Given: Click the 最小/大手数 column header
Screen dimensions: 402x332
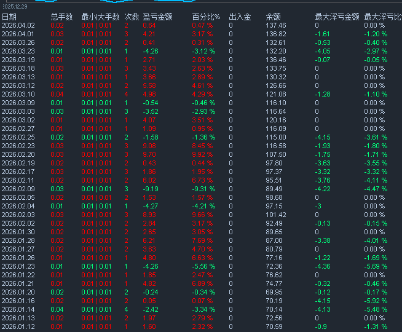Looking at the screenshot, I should click(100, 17).
